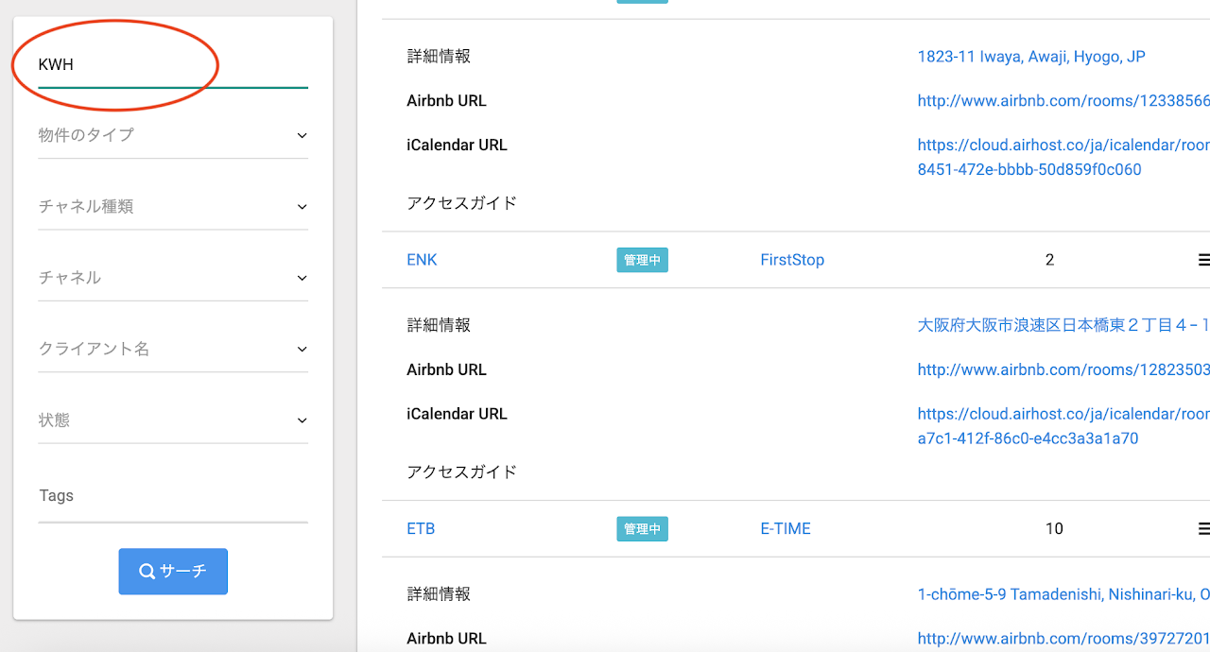
Task: Click the 管理中 badge in the ENK row
Action: [x=643, y=260]
